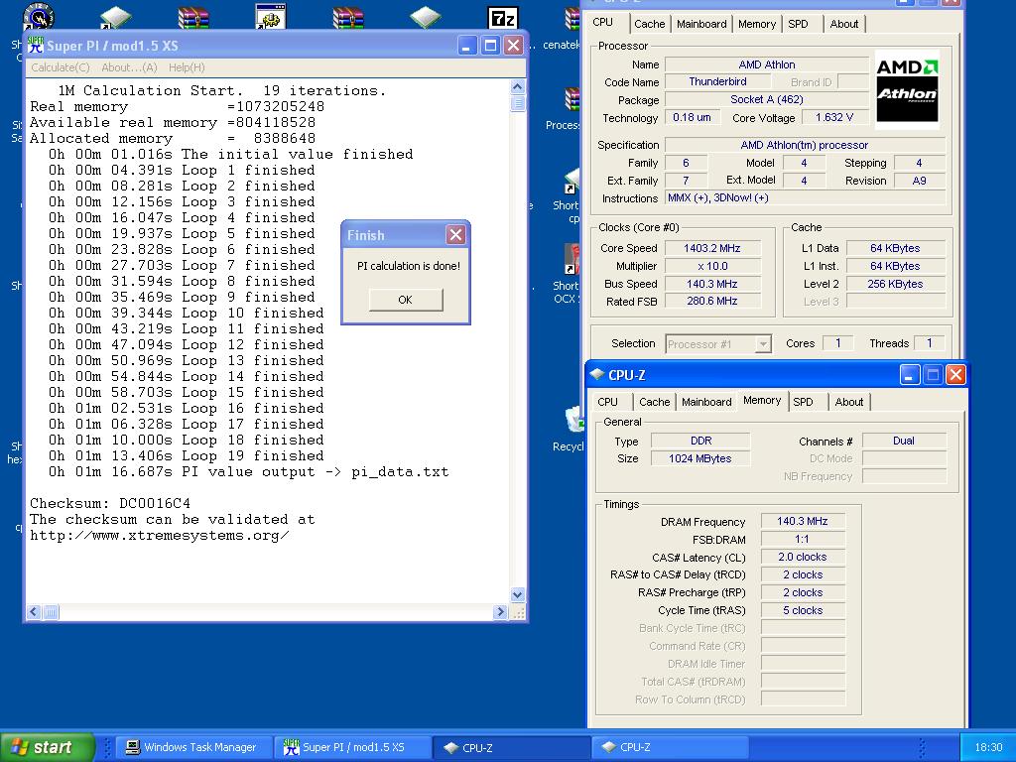Switch to About tab in the rear CPU-Z window
1016x762 pixels.
844,24
